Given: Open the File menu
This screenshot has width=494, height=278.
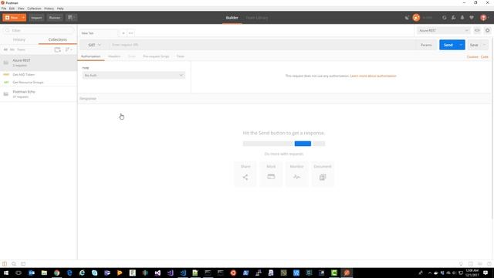Looking at the screenshot, I should [4, 8].
